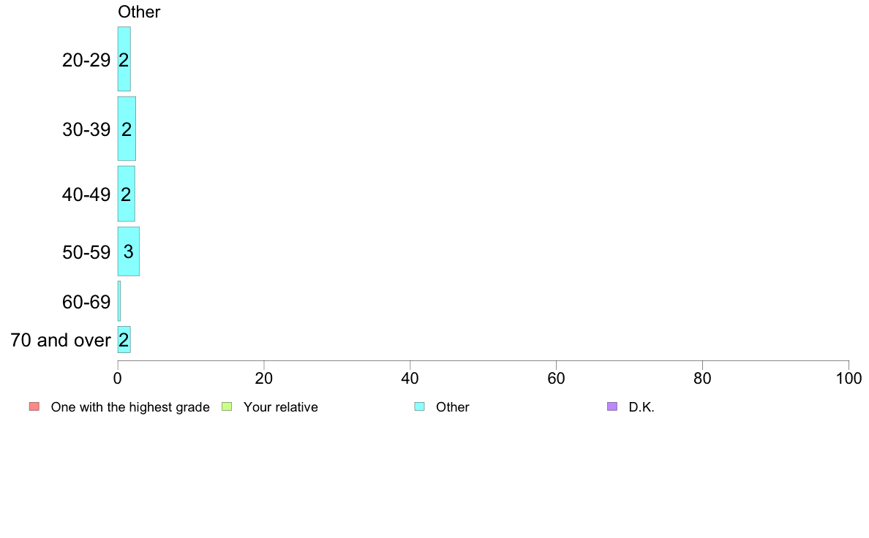The height and width of the screenshot is (538, 869).
Task: Click the 30-39 age group bar
Action: click(x=127, y=129)
